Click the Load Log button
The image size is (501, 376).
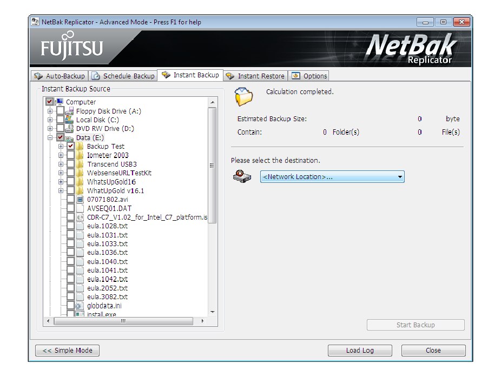point(360,351)
